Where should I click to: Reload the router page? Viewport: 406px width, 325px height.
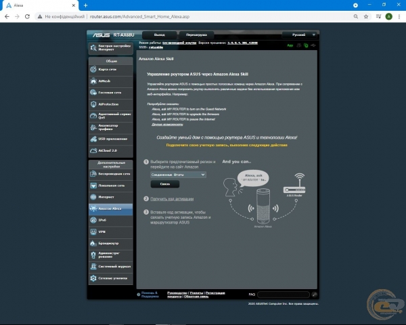[x=27, y=16]
